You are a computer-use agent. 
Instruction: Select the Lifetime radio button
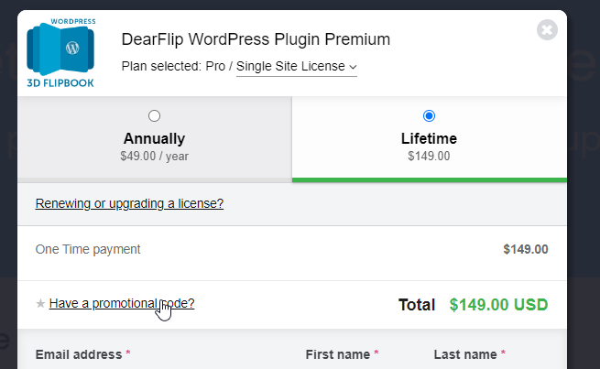click(429, 116)
